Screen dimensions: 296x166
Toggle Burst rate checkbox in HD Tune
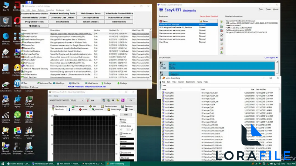[x=121, y=158]
